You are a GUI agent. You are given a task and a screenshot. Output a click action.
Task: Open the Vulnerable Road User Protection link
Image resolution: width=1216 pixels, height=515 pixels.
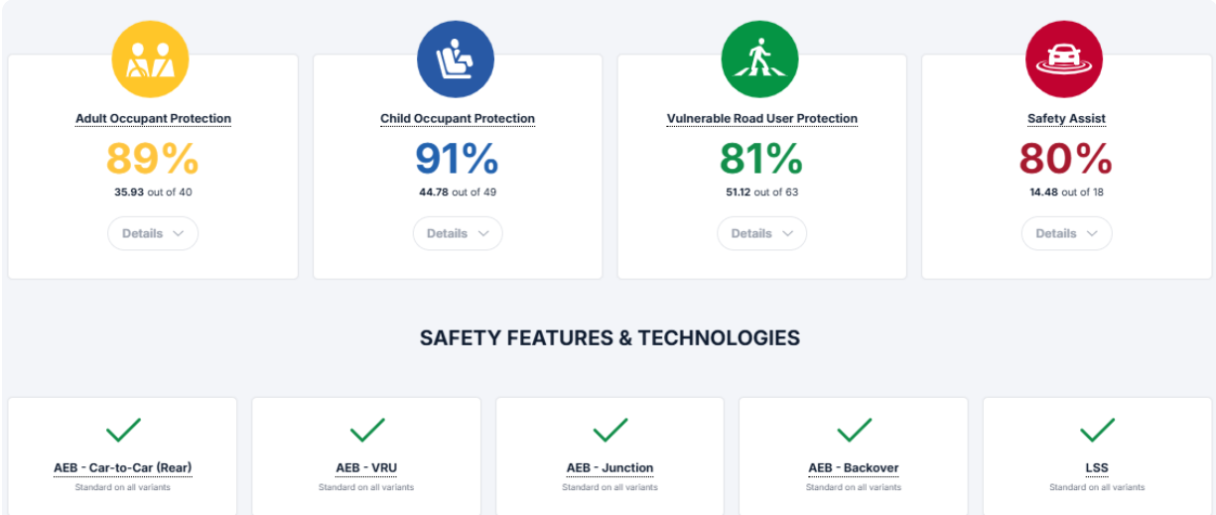[x=761, y=119]
